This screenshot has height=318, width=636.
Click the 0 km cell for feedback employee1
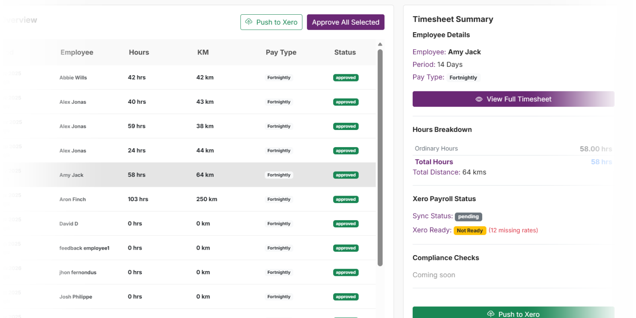click(x=203, y=248)
